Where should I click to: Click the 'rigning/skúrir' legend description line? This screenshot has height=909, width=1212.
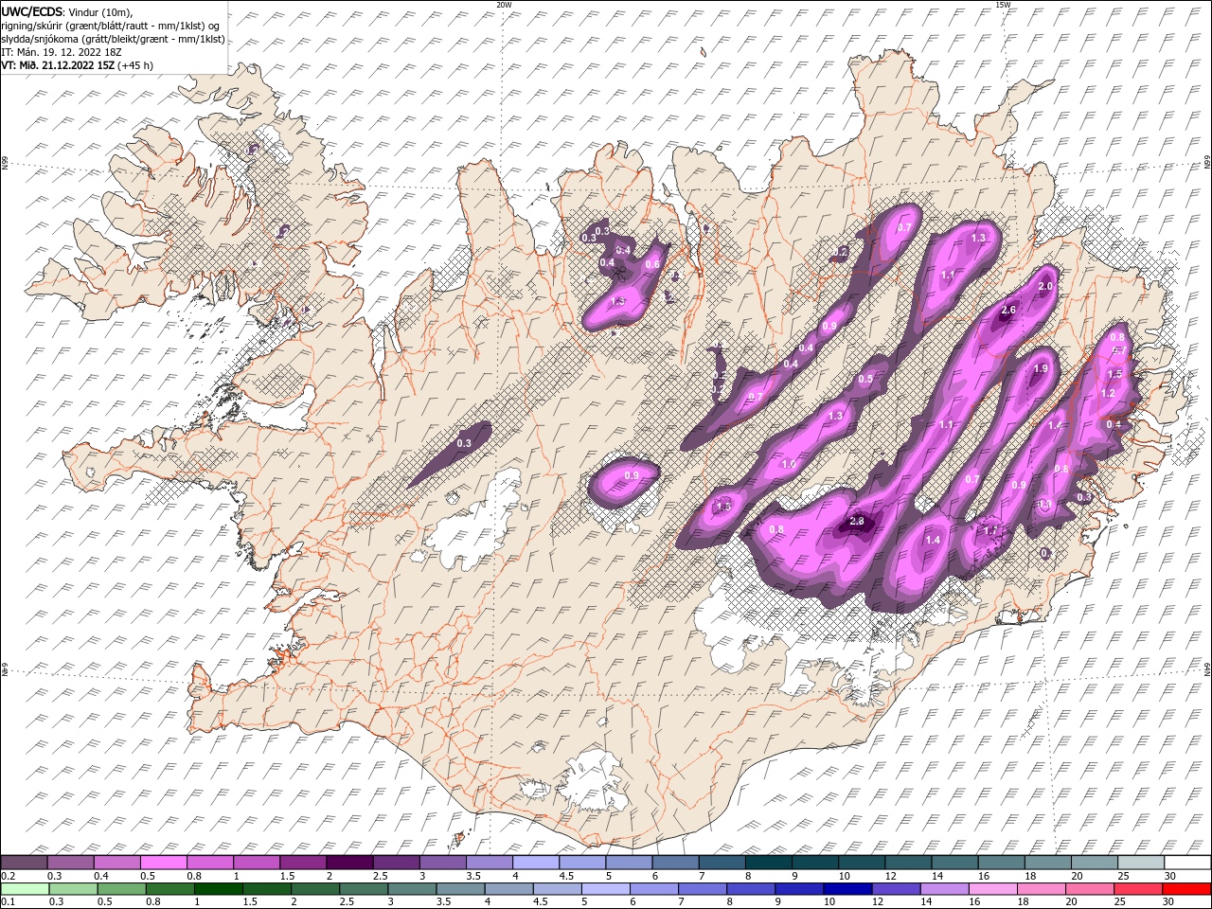click(x=111, y=25)
